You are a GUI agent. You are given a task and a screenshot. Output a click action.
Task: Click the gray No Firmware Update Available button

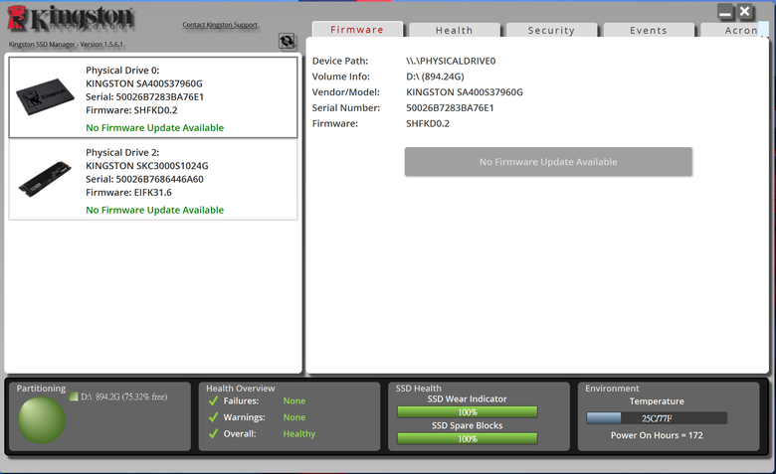click(x=548, y=162)
